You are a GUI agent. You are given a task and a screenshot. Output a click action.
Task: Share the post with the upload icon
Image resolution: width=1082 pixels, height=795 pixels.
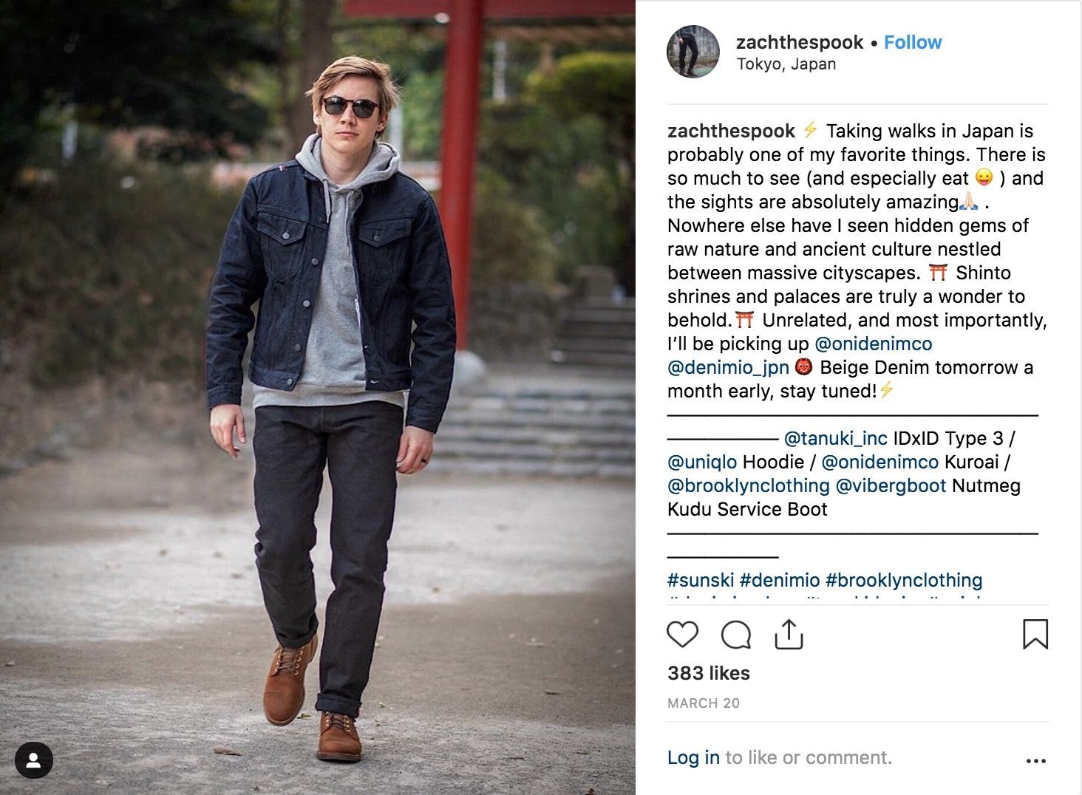(789, 634)
